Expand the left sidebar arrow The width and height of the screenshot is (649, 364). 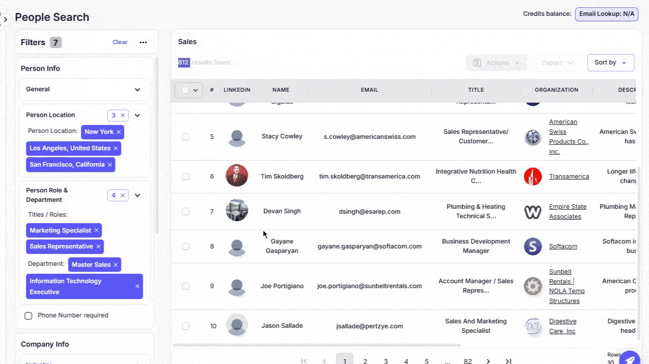point(5,20)
